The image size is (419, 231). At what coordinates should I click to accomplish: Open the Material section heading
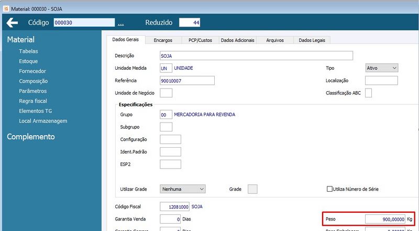[x=21, y=40]
